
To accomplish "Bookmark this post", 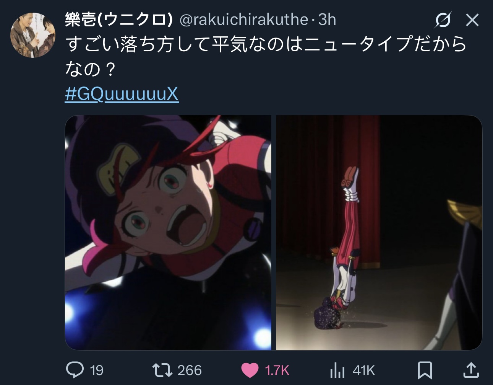I will point(425,370).
